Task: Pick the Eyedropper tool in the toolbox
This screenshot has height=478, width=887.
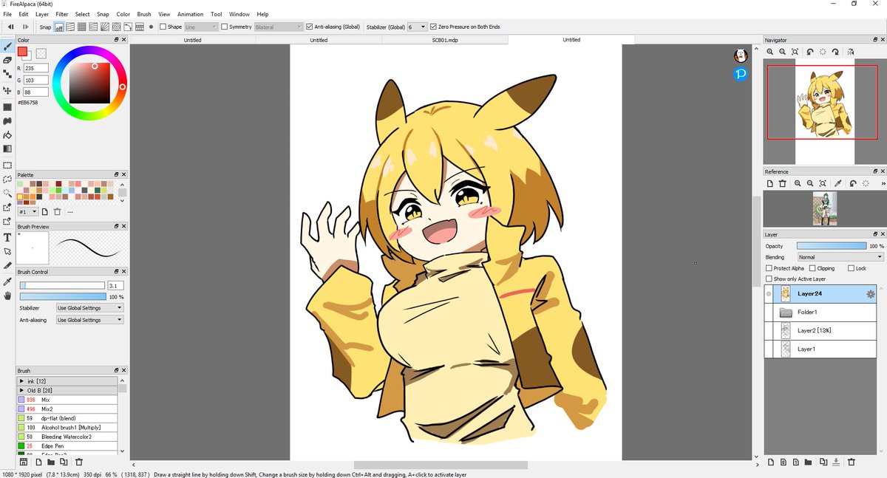Action: (7, 281)
